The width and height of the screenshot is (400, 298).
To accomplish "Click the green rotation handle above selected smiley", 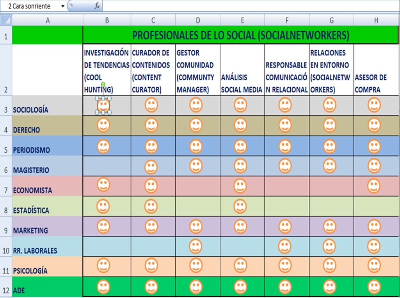I will coord(103,84).
